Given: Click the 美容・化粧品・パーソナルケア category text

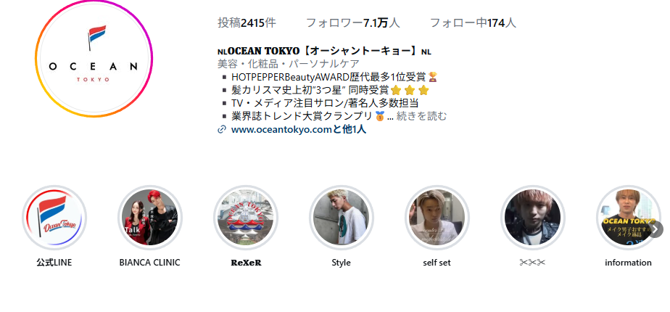Looking at the screenshot, I should [289, 64].
